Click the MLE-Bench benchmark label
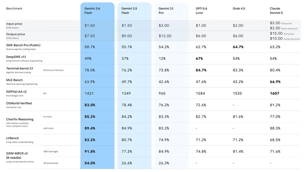The height and width of the screenshot is (172, 306). [x=14, y=80]
